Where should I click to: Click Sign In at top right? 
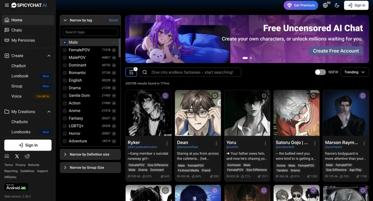[356, 5]
